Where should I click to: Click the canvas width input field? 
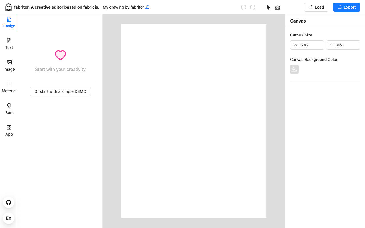[307, 45]
